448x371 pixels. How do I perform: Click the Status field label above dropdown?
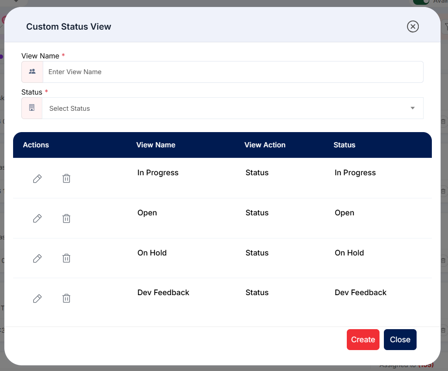tap(32, 92)
